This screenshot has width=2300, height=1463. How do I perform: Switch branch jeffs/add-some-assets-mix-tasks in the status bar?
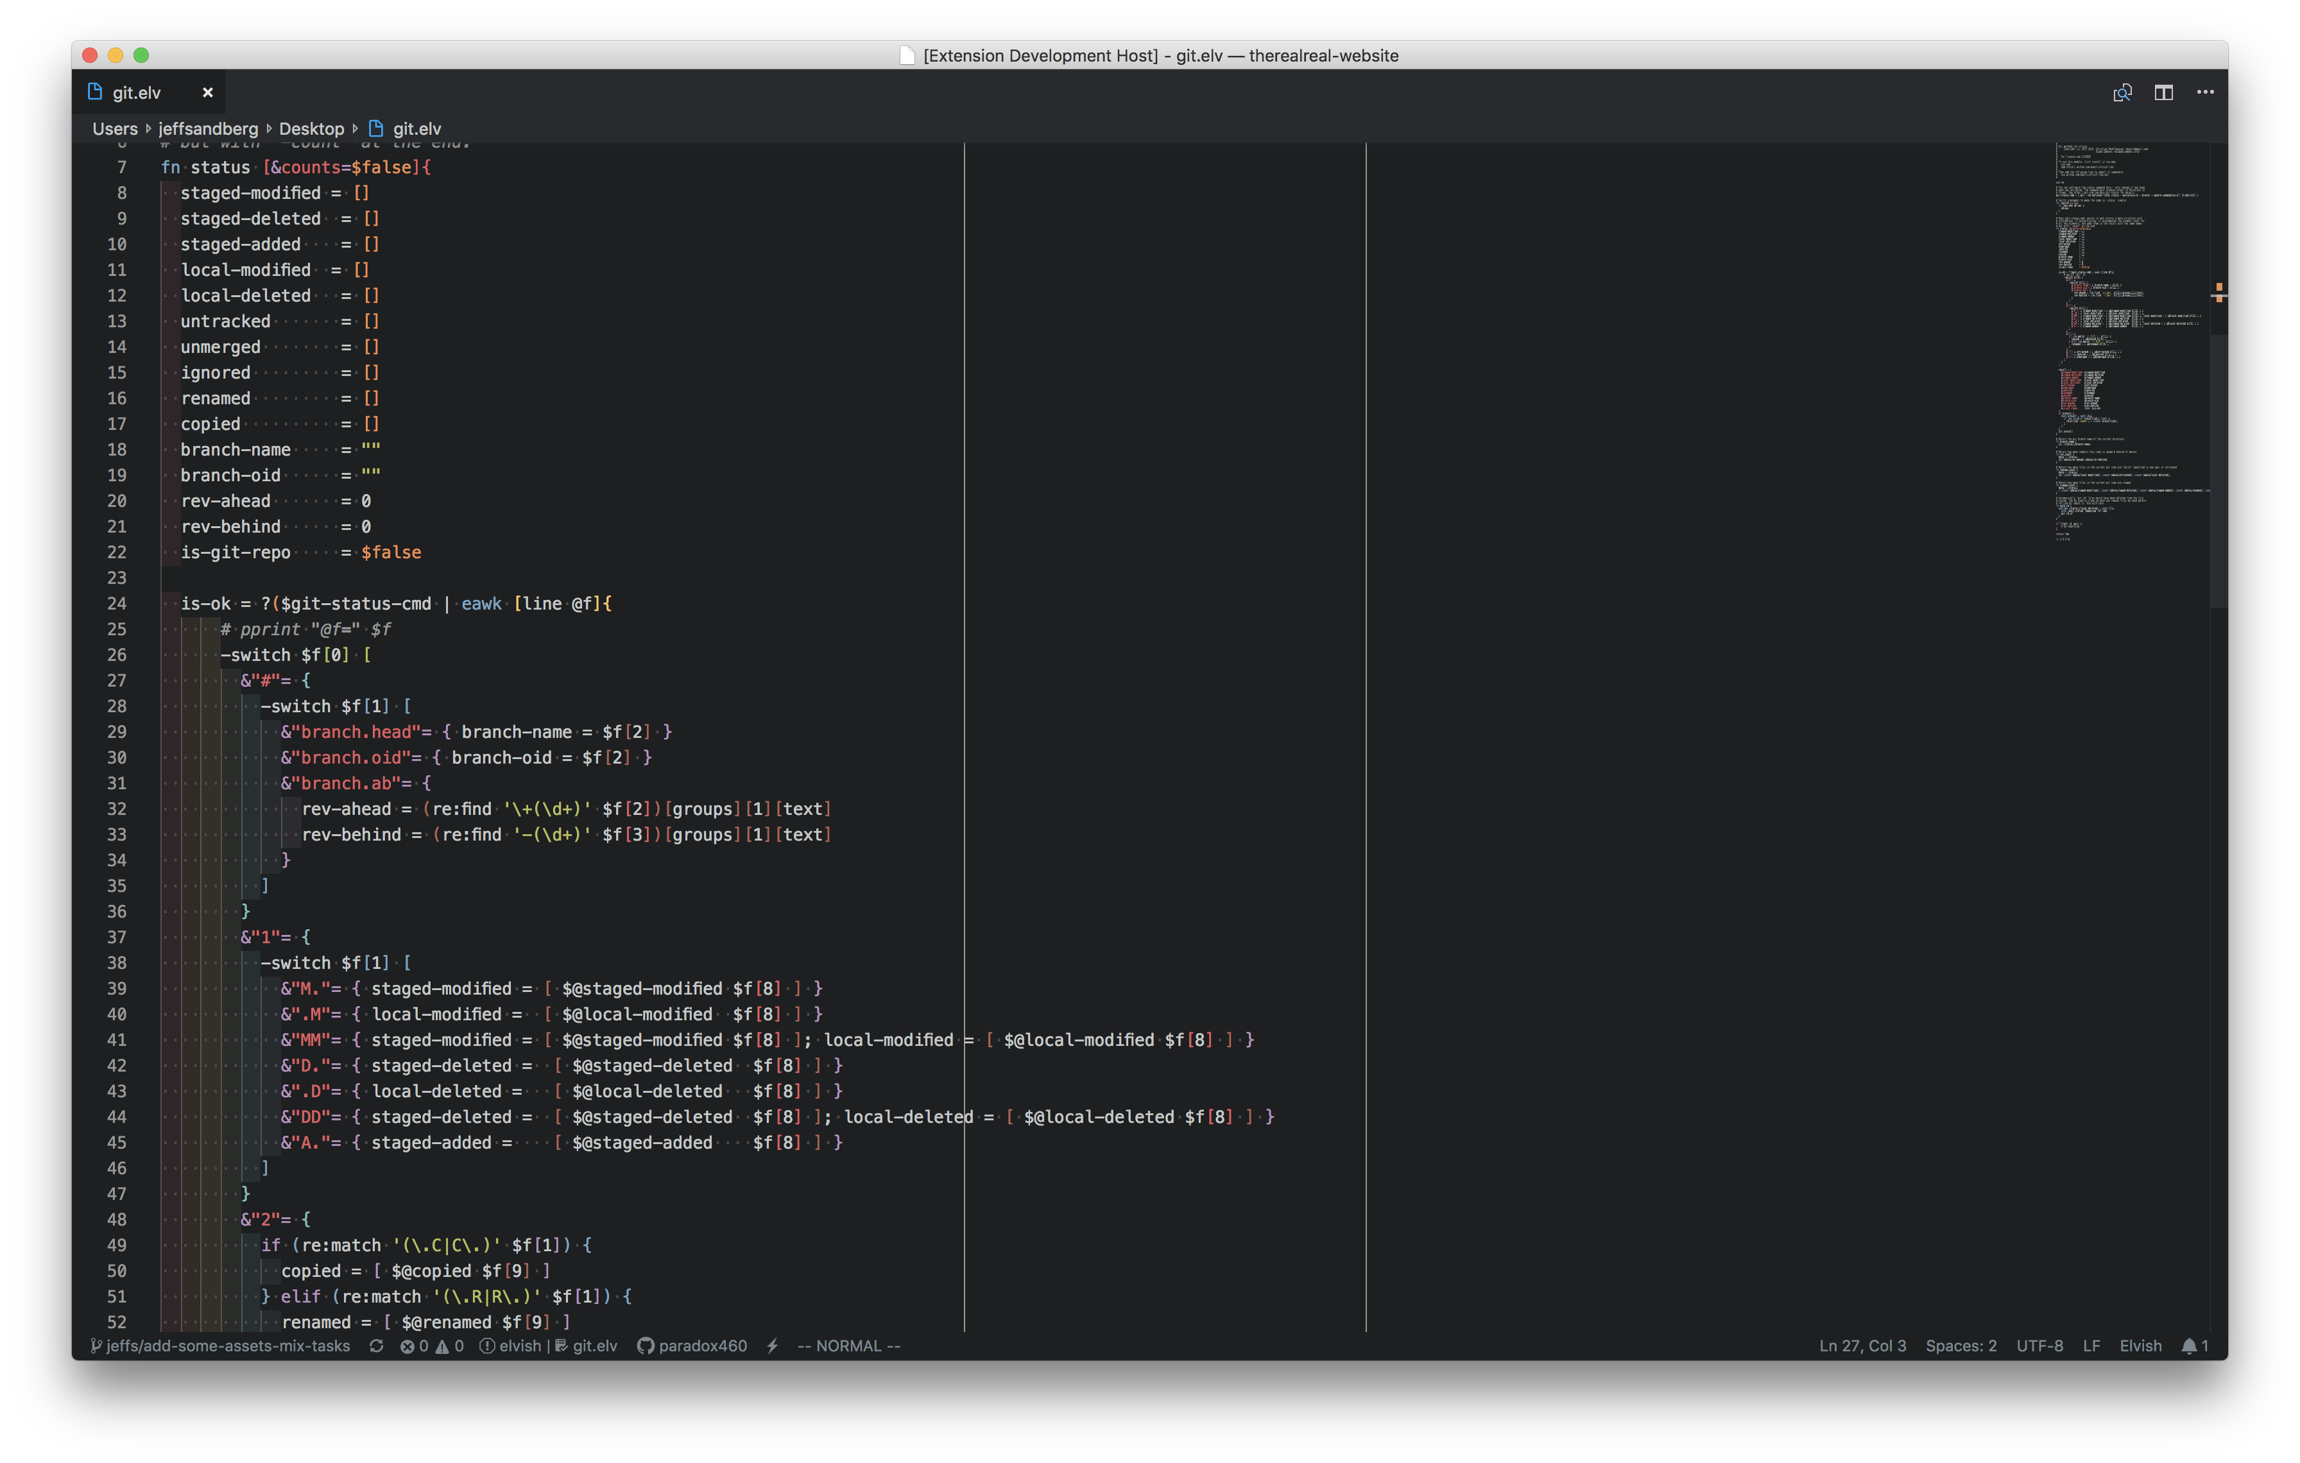pyautogui.click(x=221, y=1346)
